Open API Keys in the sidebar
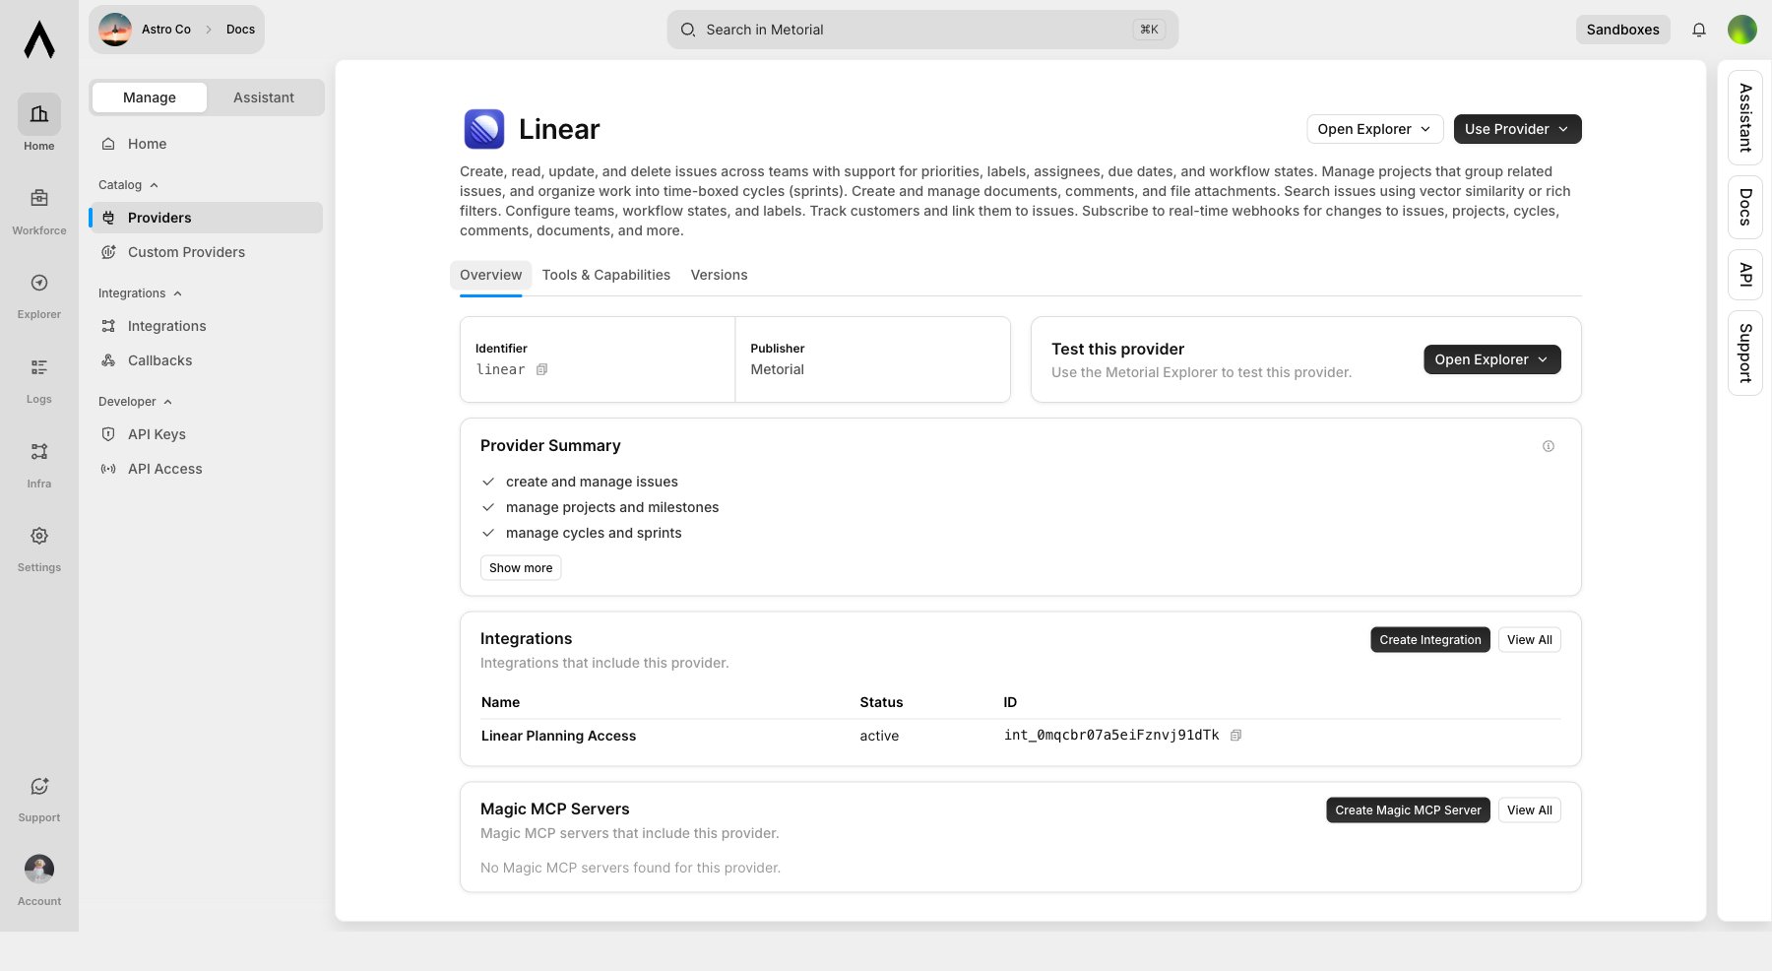 pos(206,434)
